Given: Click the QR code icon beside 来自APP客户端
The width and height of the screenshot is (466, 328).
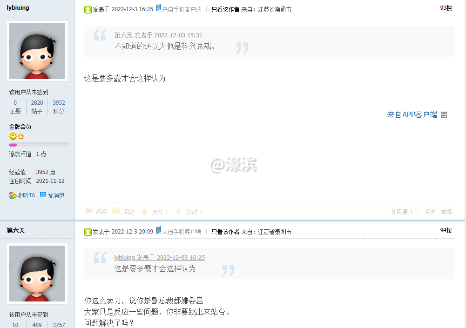Looking at the screenshot, I should tap(445, 114).
